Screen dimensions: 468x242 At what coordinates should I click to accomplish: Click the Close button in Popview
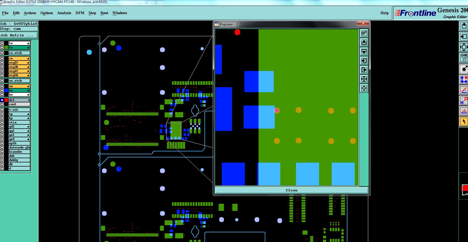click(292, 190)
